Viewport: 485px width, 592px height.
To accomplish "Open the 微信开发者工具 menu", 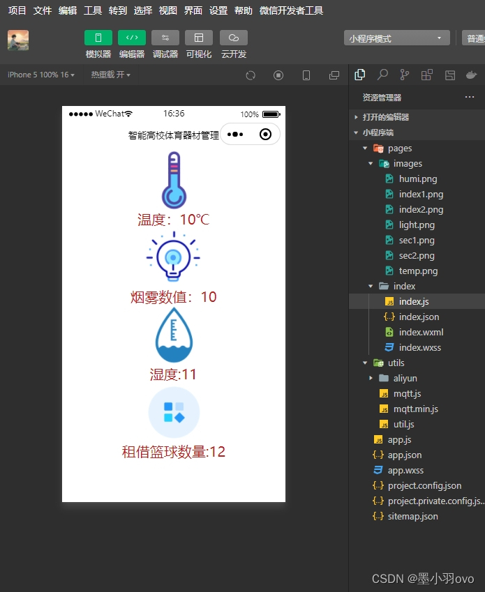I will (291, 10).
